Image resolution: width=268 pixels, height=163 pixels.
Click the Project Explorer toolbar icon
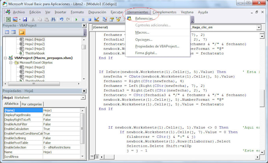[105, 19]
